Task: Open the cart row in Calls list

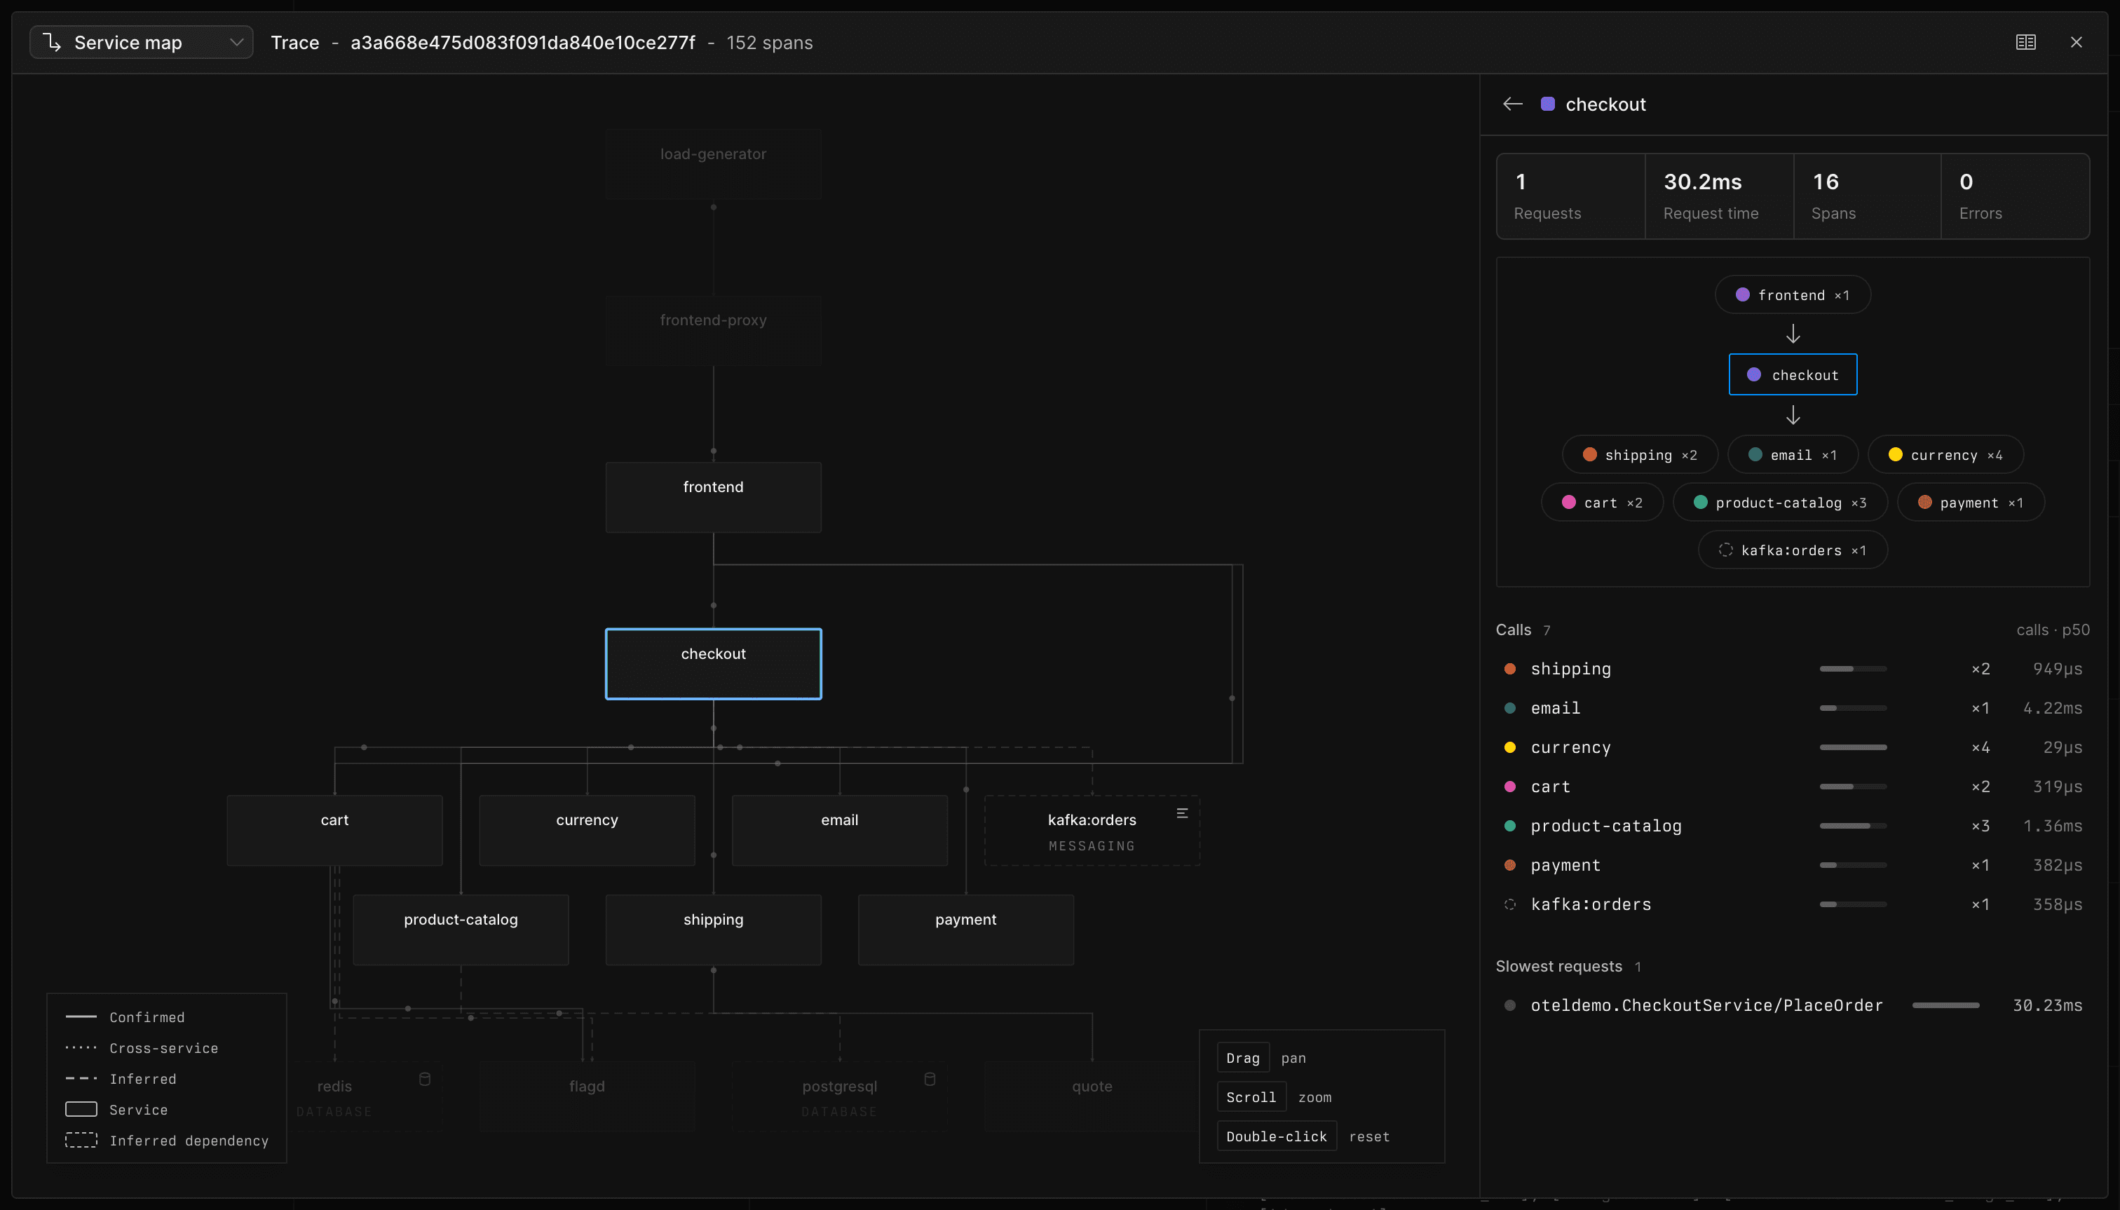Action: (1793, 786)
